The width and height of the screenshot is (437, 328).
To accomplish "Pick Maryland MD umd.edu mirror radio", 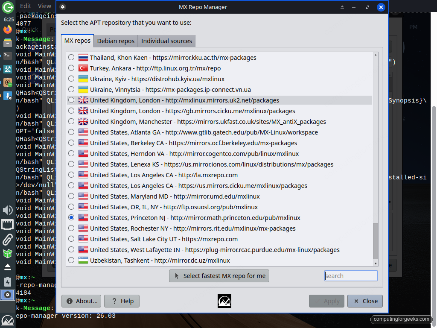I will (71, 196).
